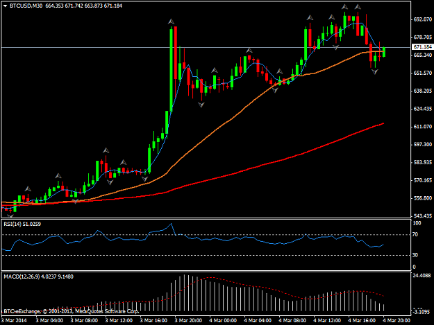Image resolution: width=434 pixels, height=325 pixels.
Task: Select the MACD(12,26,9) 4.0237 9.1480 label
Action: click(x=38, y=276)
